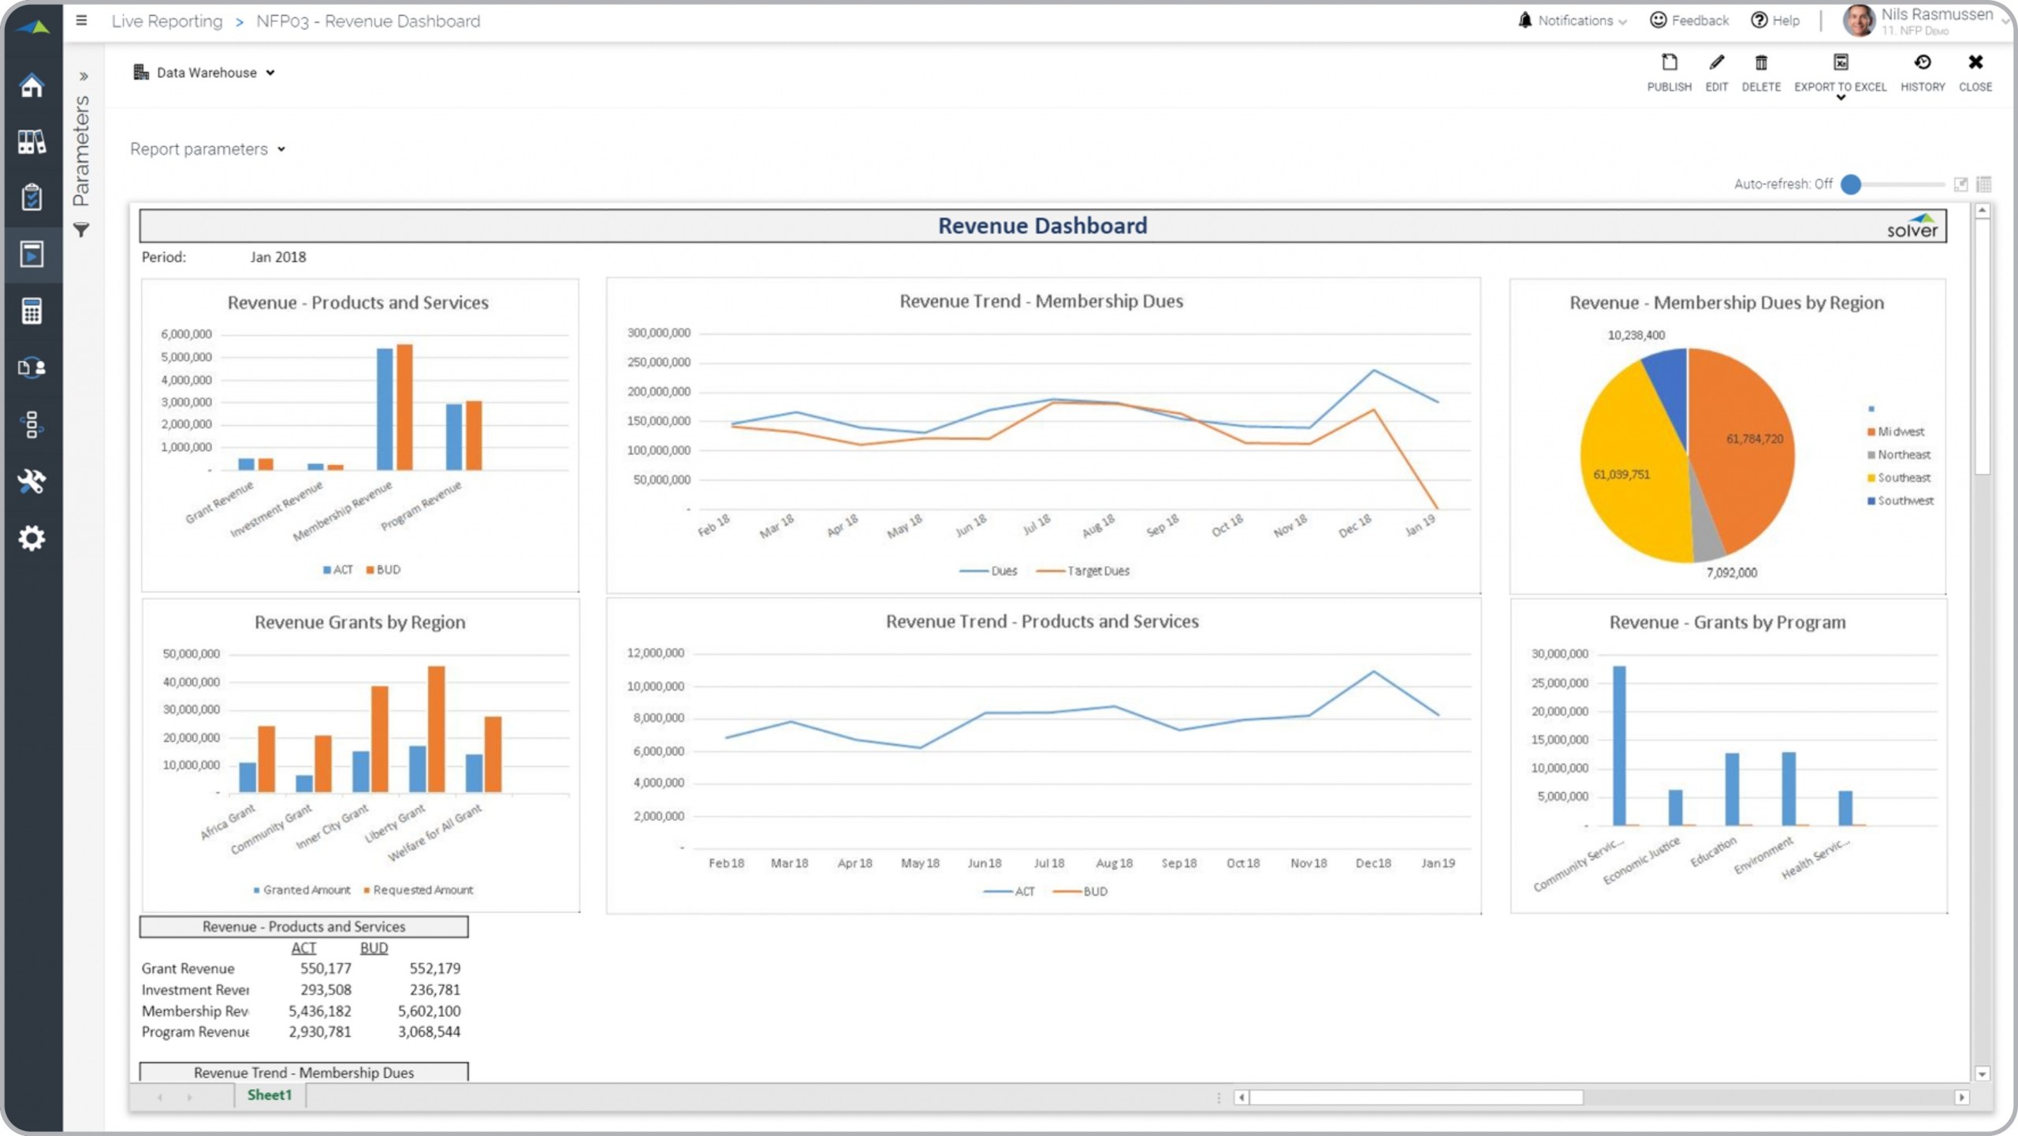This screenshot has height=1136, width=2018.
Task: Open the calculator icon in the sidebar
Action: (32, 311)
